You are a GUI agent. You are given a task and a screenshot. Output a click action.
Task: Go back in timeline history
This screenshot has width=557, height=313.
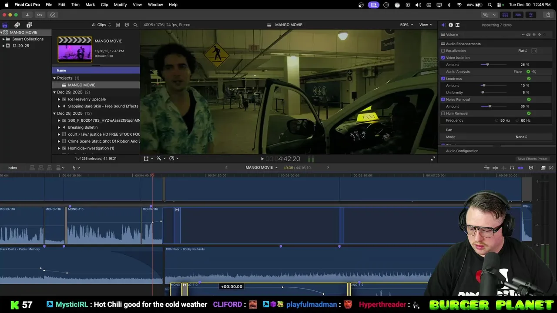226,168
